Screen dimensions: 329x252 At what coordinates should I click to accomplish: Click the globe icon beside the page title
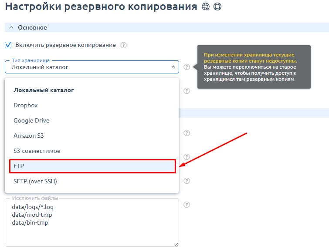pyautogui.click(x=206, y=7)
